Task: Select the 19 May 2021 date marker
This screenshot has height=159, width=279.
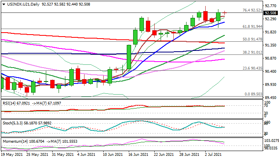Action: pyautogui.click(x=12, y=155)
